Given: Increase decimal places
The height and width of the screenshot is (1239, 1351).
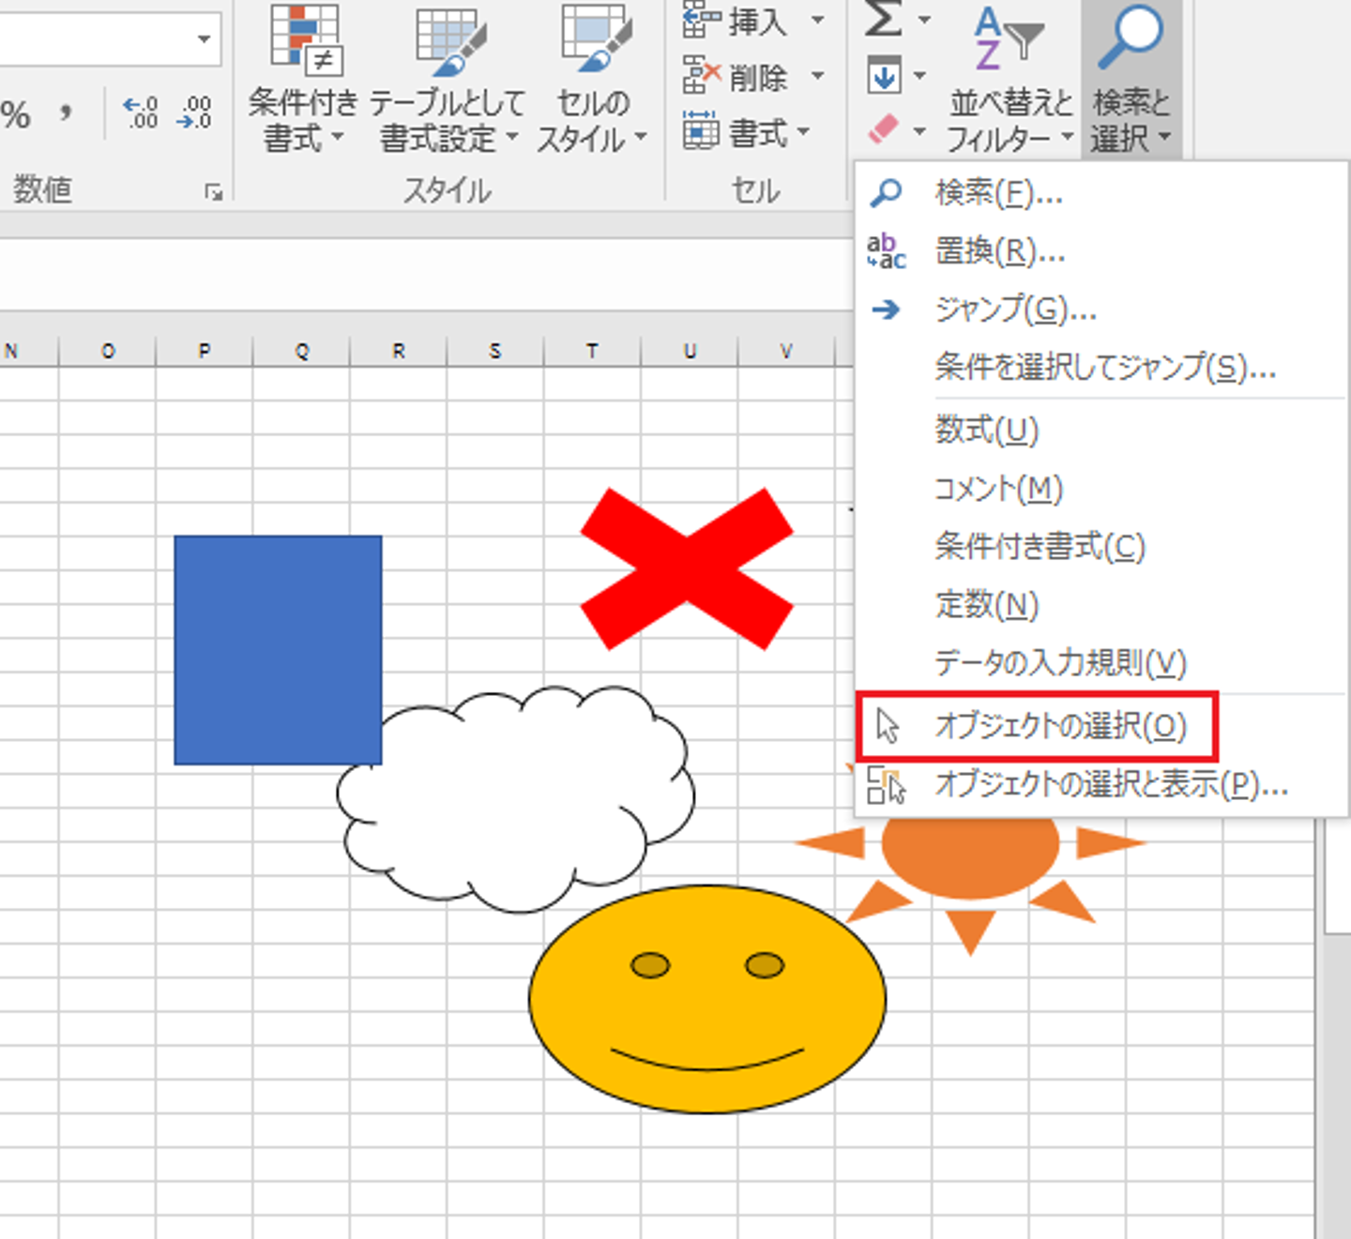Looking at the screenshot, I should tap(141, 113).
